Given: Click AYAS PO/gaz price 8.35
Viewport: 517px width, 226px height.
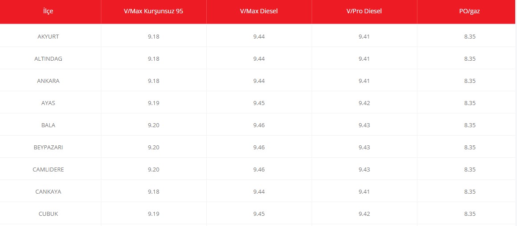Looking at the screenshot, I should click(x=470, y=103).
